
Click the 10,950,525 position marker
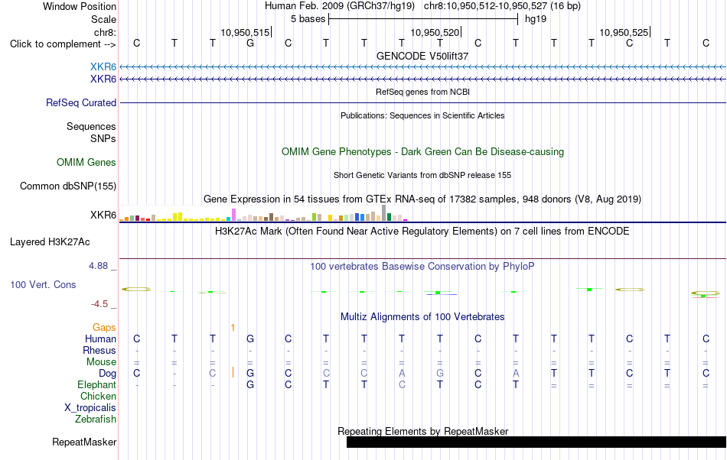[x=624, y=32]
